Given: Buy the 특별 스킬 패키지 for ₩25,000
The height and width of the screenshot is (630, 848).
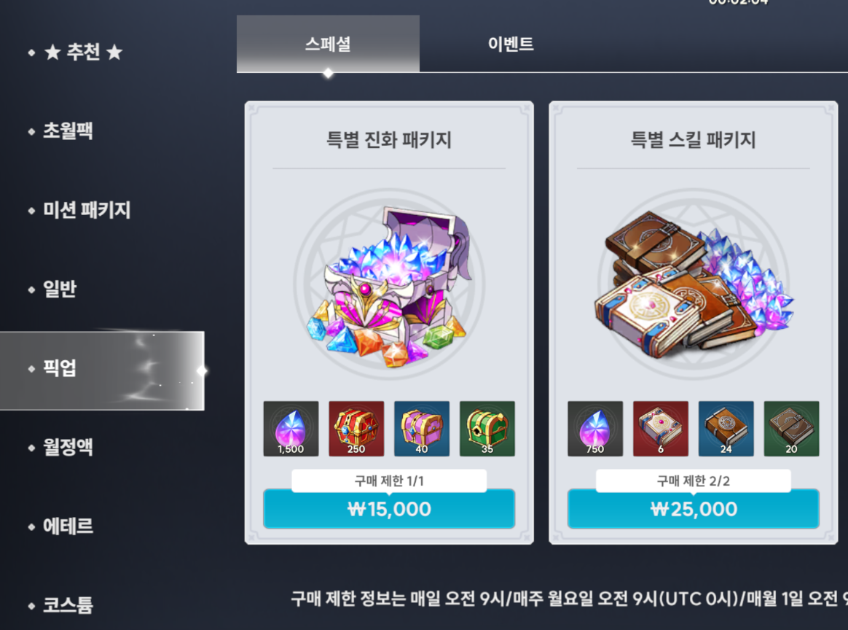Looking at the screenshot, I should 694,509.
